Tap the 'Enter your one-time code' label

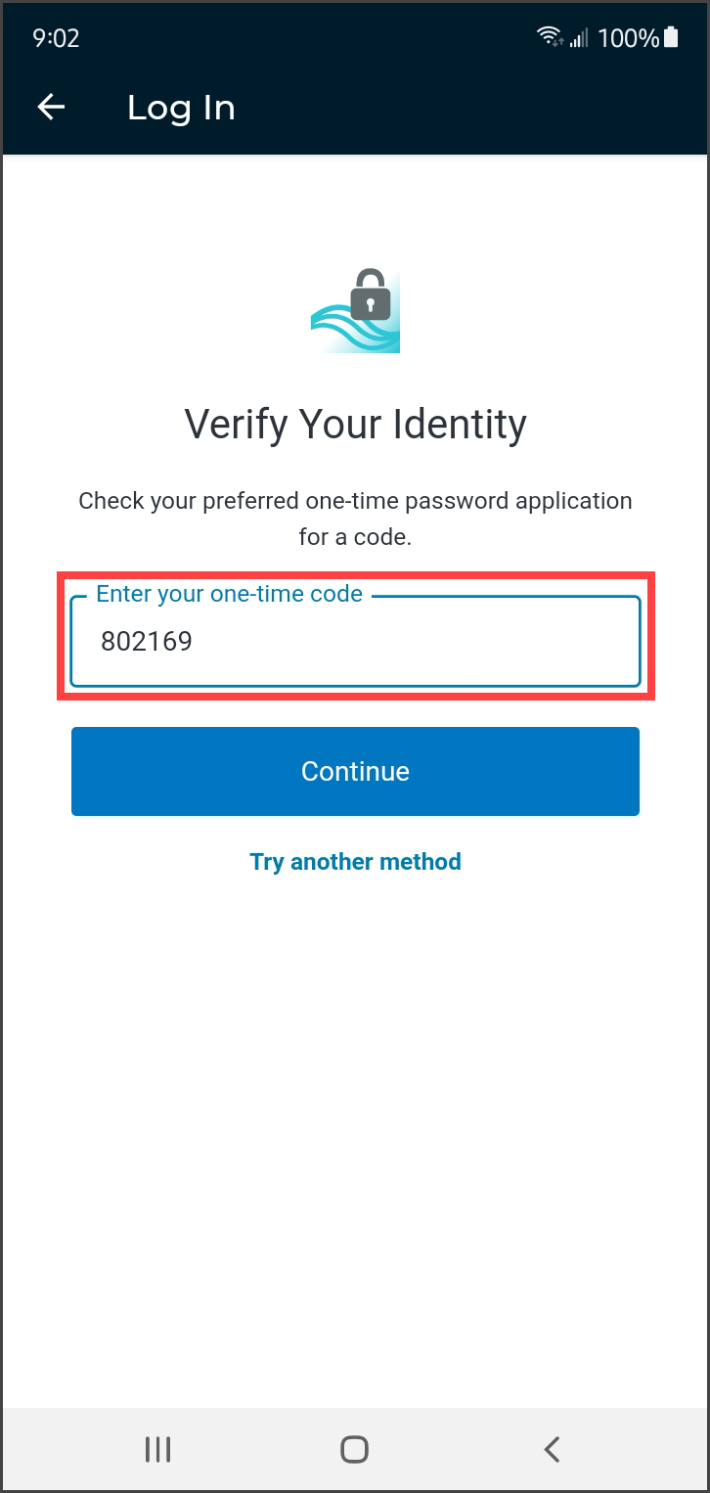[229, 594]
